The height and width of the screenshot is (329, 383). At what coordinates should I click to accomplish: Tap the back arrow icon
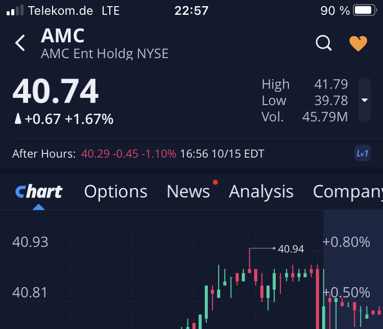tap(20, 43)
